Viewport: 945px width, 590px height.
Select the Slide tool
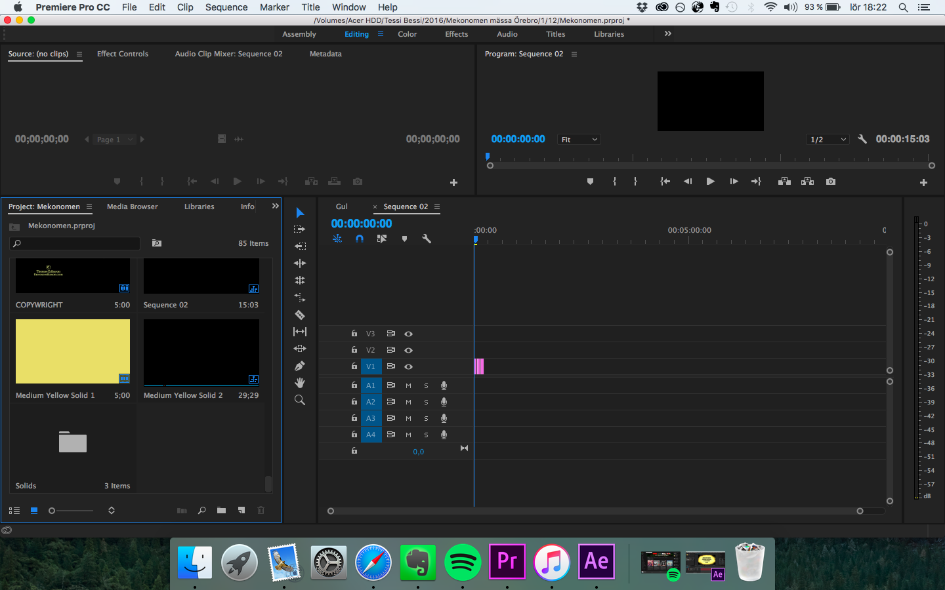[x=300, y=349]
